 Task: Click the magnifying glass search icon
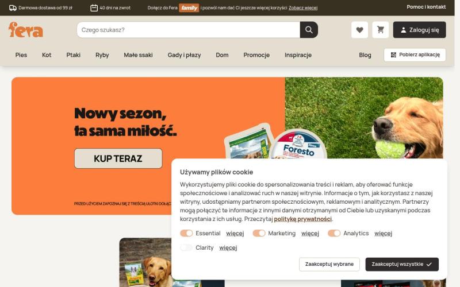309,30
